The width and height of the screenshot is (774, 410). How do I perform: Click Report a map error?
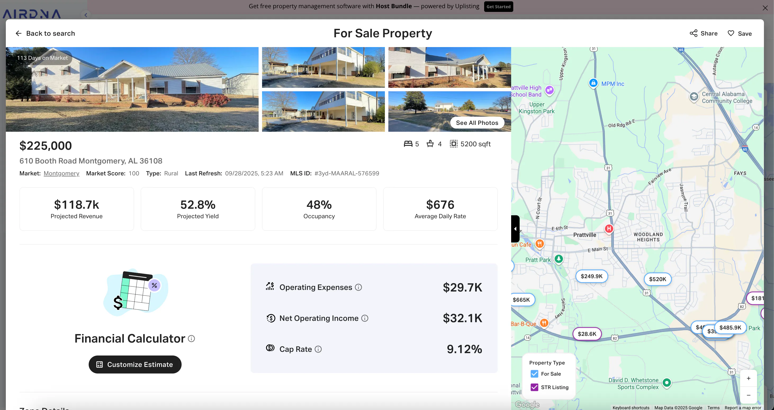743,408
